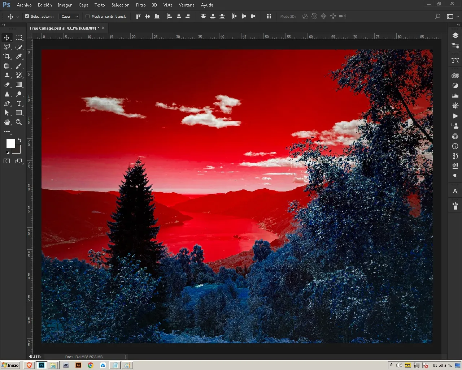Viewport: 462px width, 370px height.
Task: Align horizontal centers
Action: tap(179, 16)
